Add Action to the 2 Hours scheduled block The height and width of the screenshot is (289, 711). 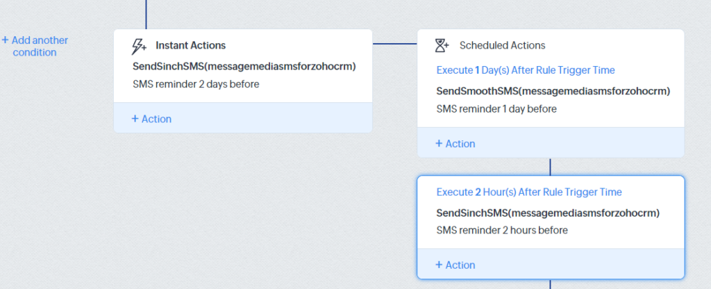point(455,265)
